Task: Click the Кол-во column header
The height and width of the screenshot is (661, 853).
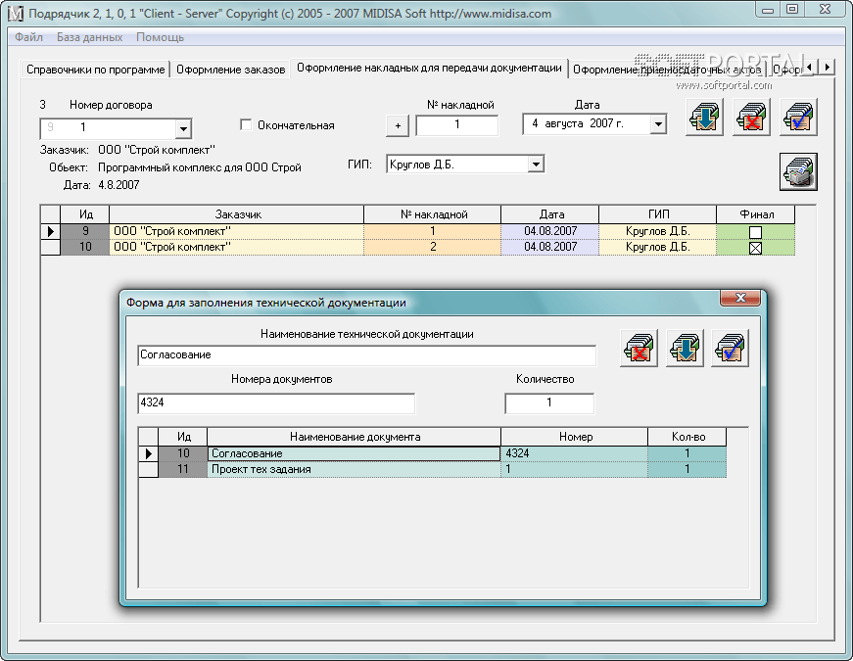Action: (687, 437)
